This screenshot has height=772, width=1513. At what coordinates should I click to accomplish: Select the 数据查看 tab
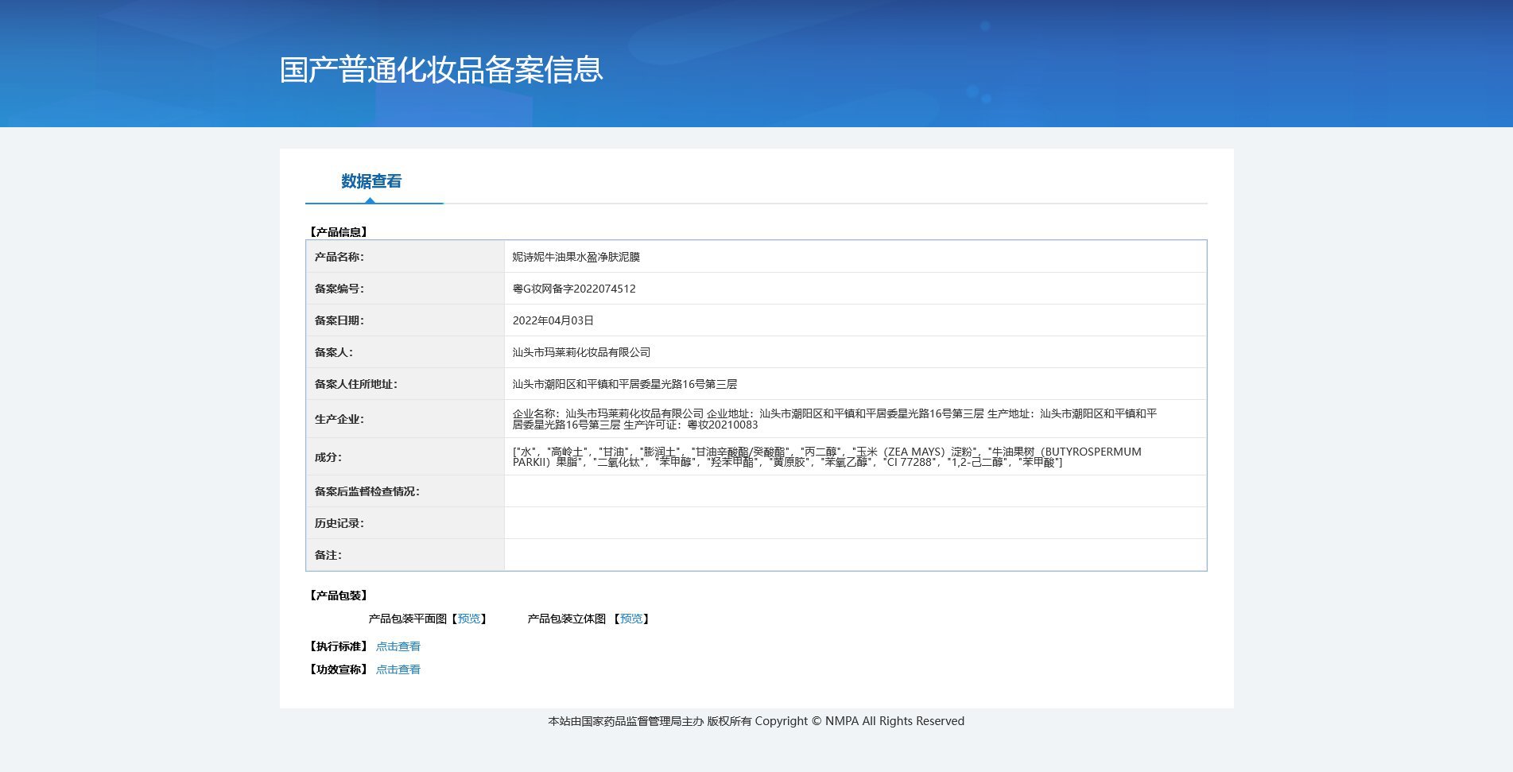click(371, 181)
